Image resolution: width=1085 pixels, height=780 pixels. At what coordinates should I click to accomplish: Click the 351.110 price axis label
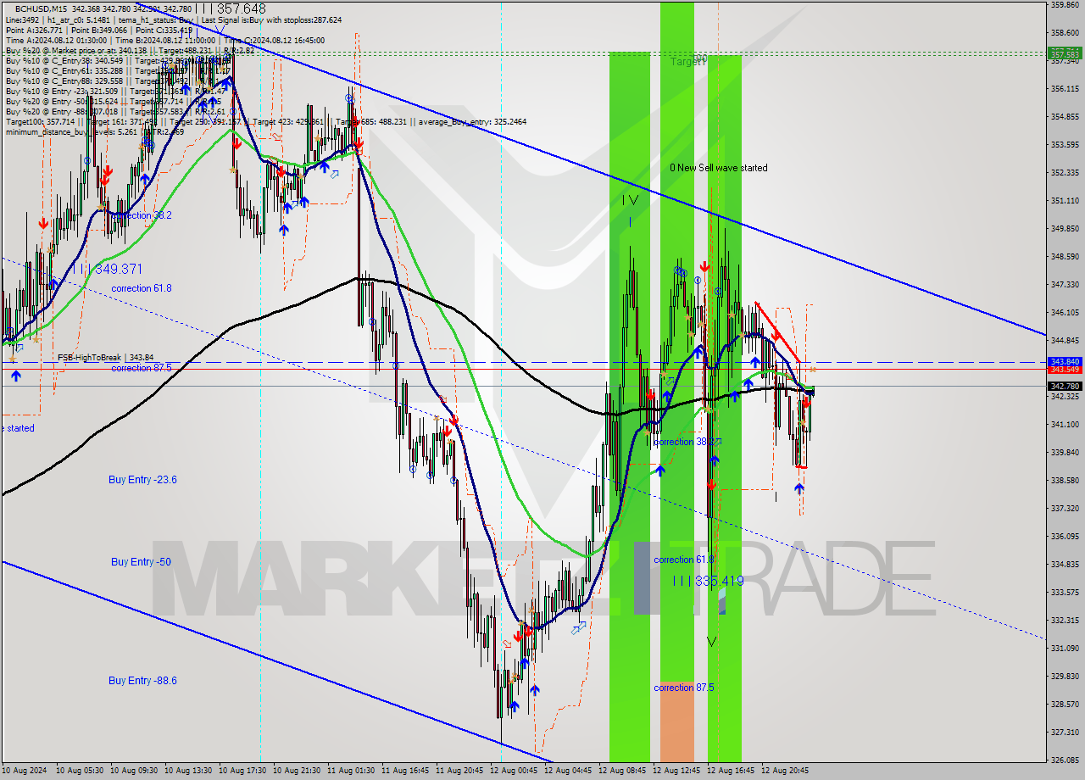[x=1065, y=201]
